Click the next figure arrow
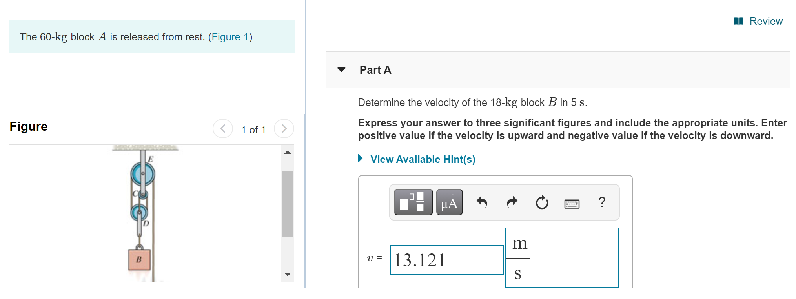This screenshot has width=796, height=299. point(284,128)
